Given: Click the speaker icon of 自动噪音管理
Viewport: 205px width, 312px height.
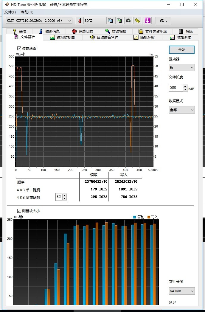Looking at the screenshot, I should click(x=92, y=37).
